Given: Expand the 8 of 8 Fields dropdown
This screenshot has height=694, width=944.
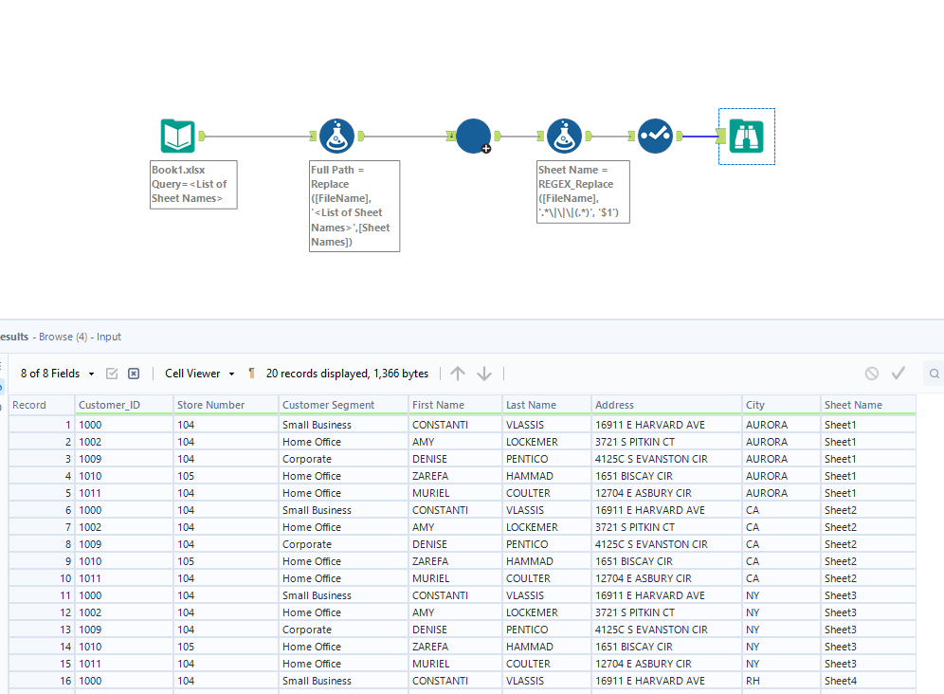Looking at the screenshot, I should click(58, 374).
